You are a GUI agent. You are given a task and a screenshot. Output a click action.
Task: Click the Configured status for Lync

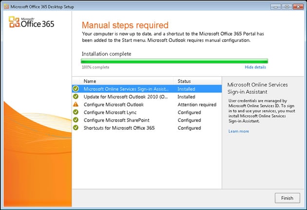(x=190, y=112)
